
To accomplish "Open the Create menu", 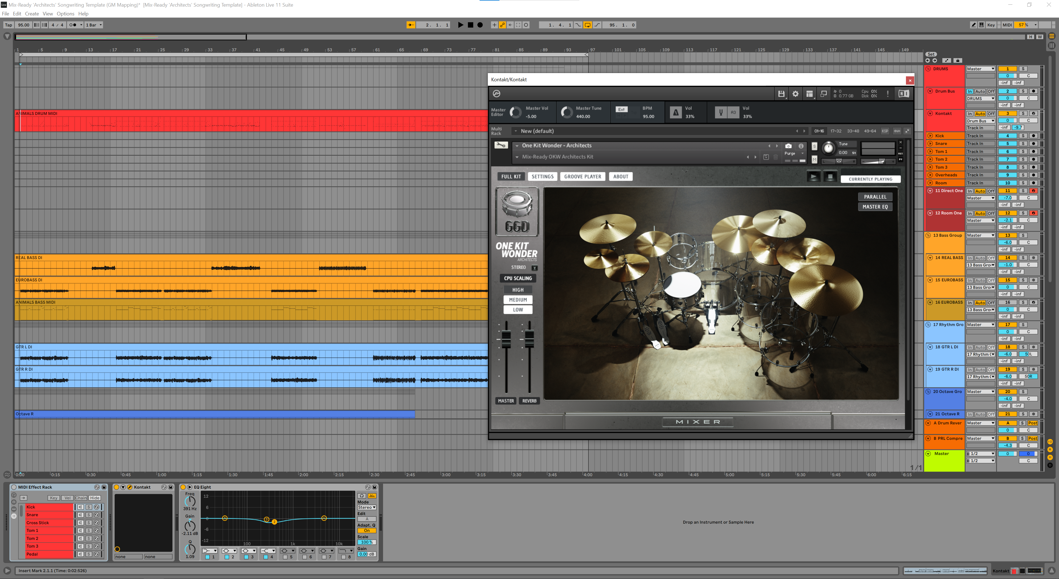I will tap(32, 14).
